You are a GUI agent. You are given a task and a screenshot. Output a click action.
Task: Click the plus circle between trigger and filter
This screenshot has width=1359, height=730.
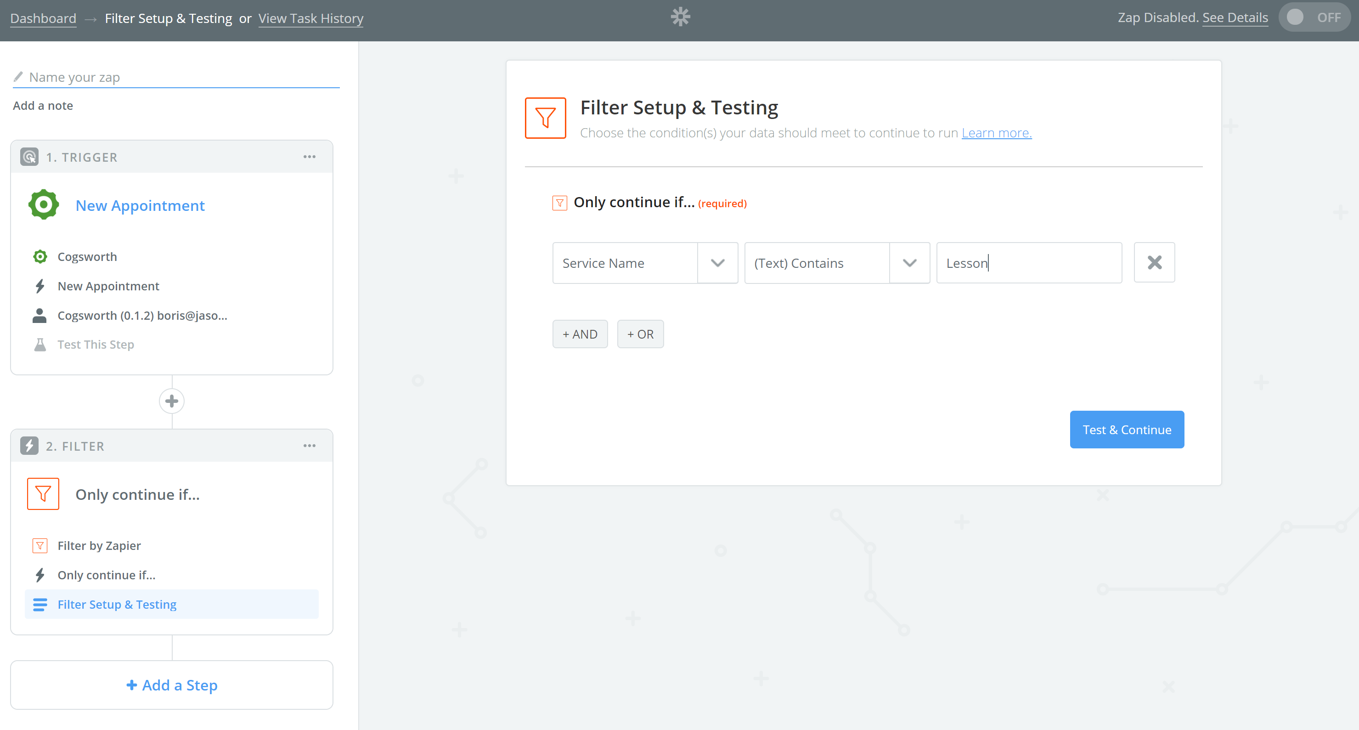(x=171, y=401)
